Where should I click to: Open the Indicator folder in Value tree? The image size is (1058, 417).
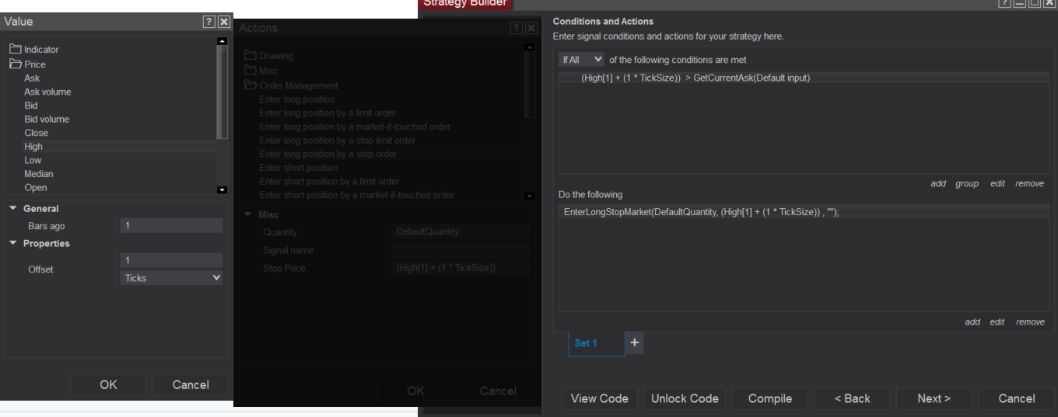coord(33,50)
